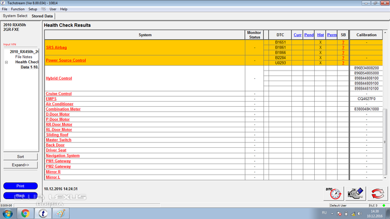Select the File Notes tree item
Viewport: 390px width, 219px height.
(23, 57)
